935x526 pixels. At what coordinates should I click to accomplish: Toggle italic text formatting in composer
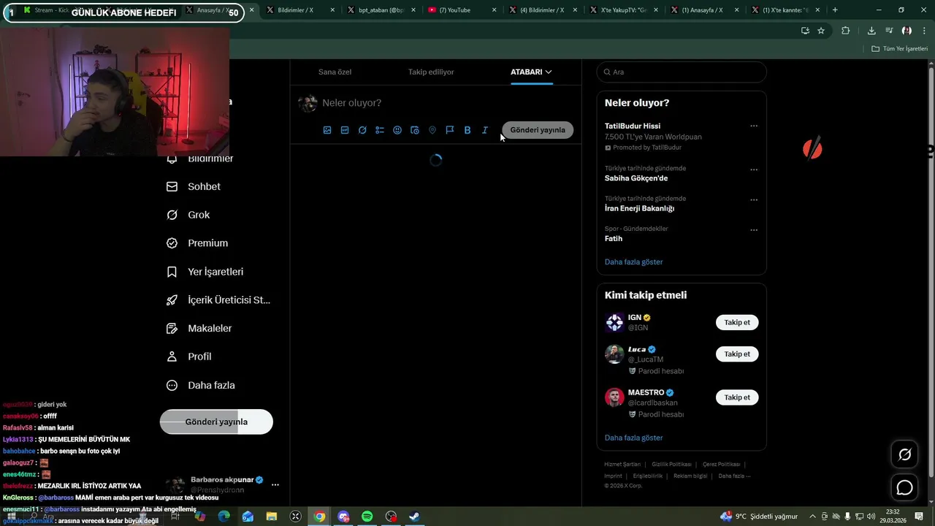(485, 130)
